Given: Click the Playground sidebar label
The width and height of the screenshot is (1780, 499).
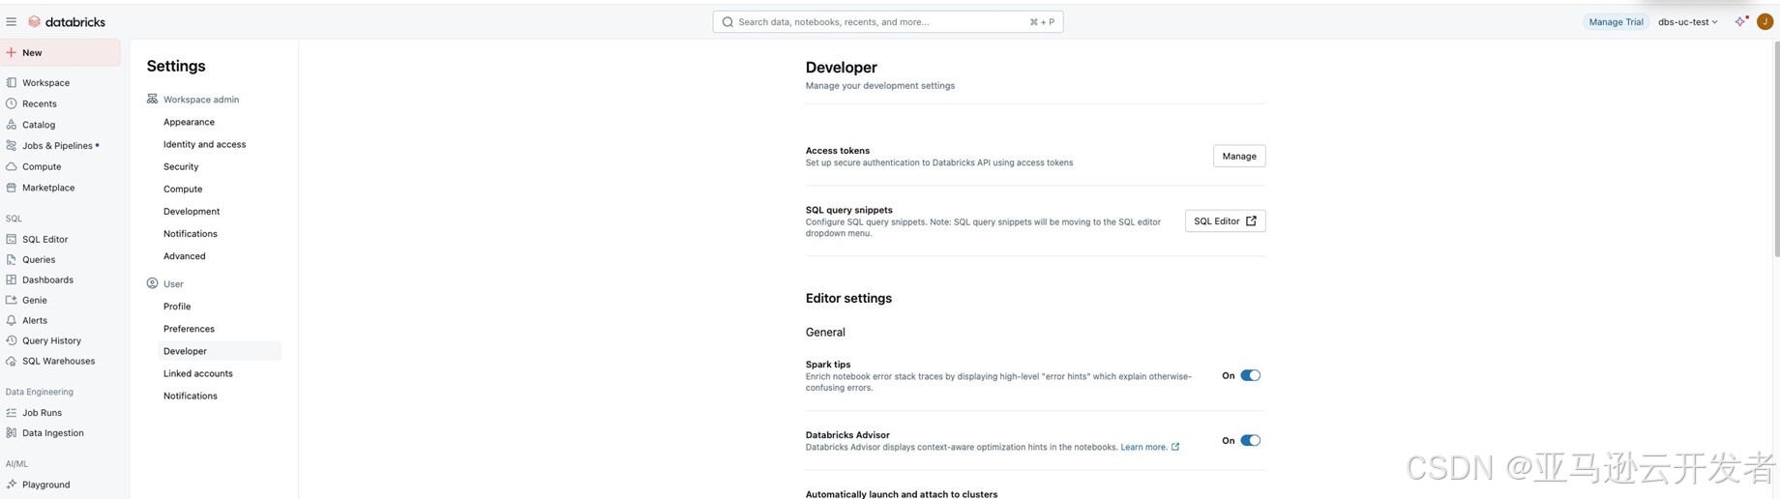Looking at the screenshot, I should (x=45, y=484).
